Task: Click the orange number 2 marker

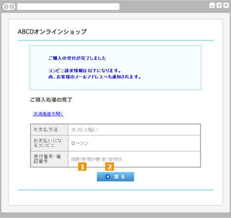Action: click(x=110, y=167)
